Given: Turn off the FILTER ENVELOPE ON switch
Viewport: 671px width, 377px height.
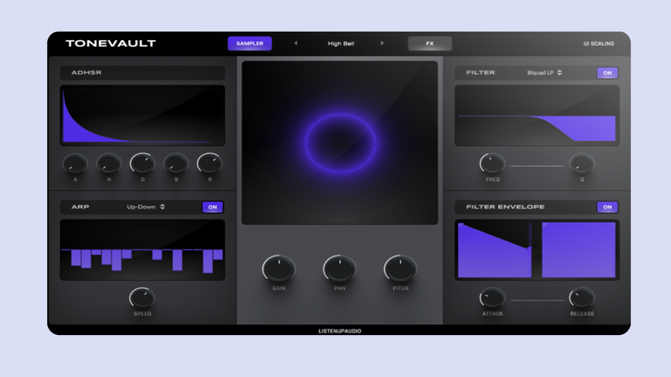Looking at the screenshot, I should click(x=607, y=207).
